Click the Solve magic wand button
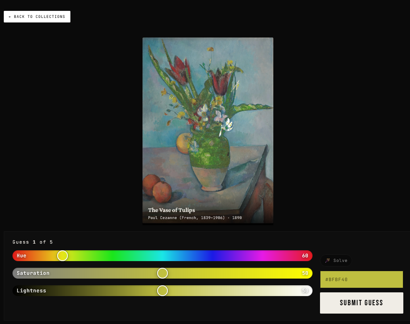The height and width of the screenshot is (324, 410). [336, 261]
